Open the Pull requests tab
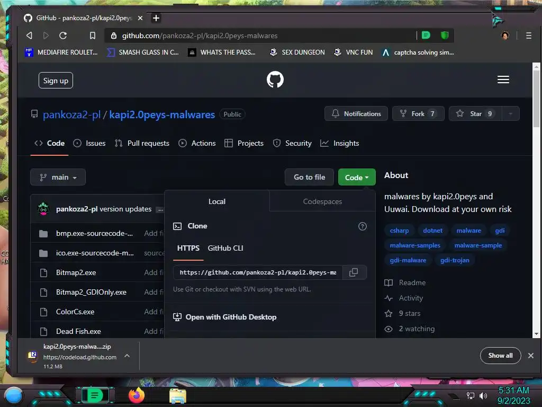 [142, 143]
